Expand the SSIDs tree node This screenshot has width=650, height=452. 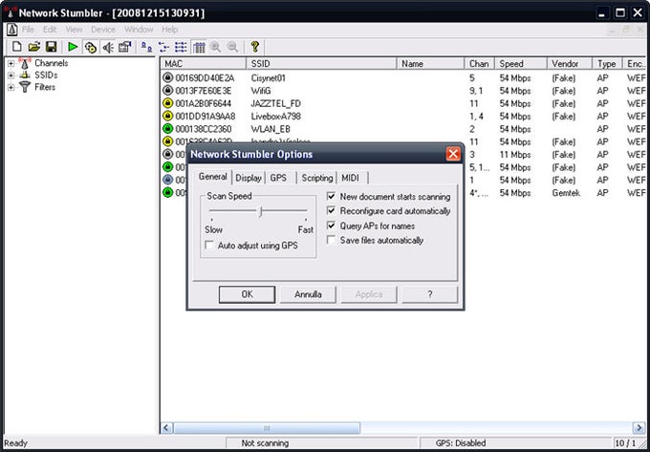pyautogui.click(x=11, y=75)
